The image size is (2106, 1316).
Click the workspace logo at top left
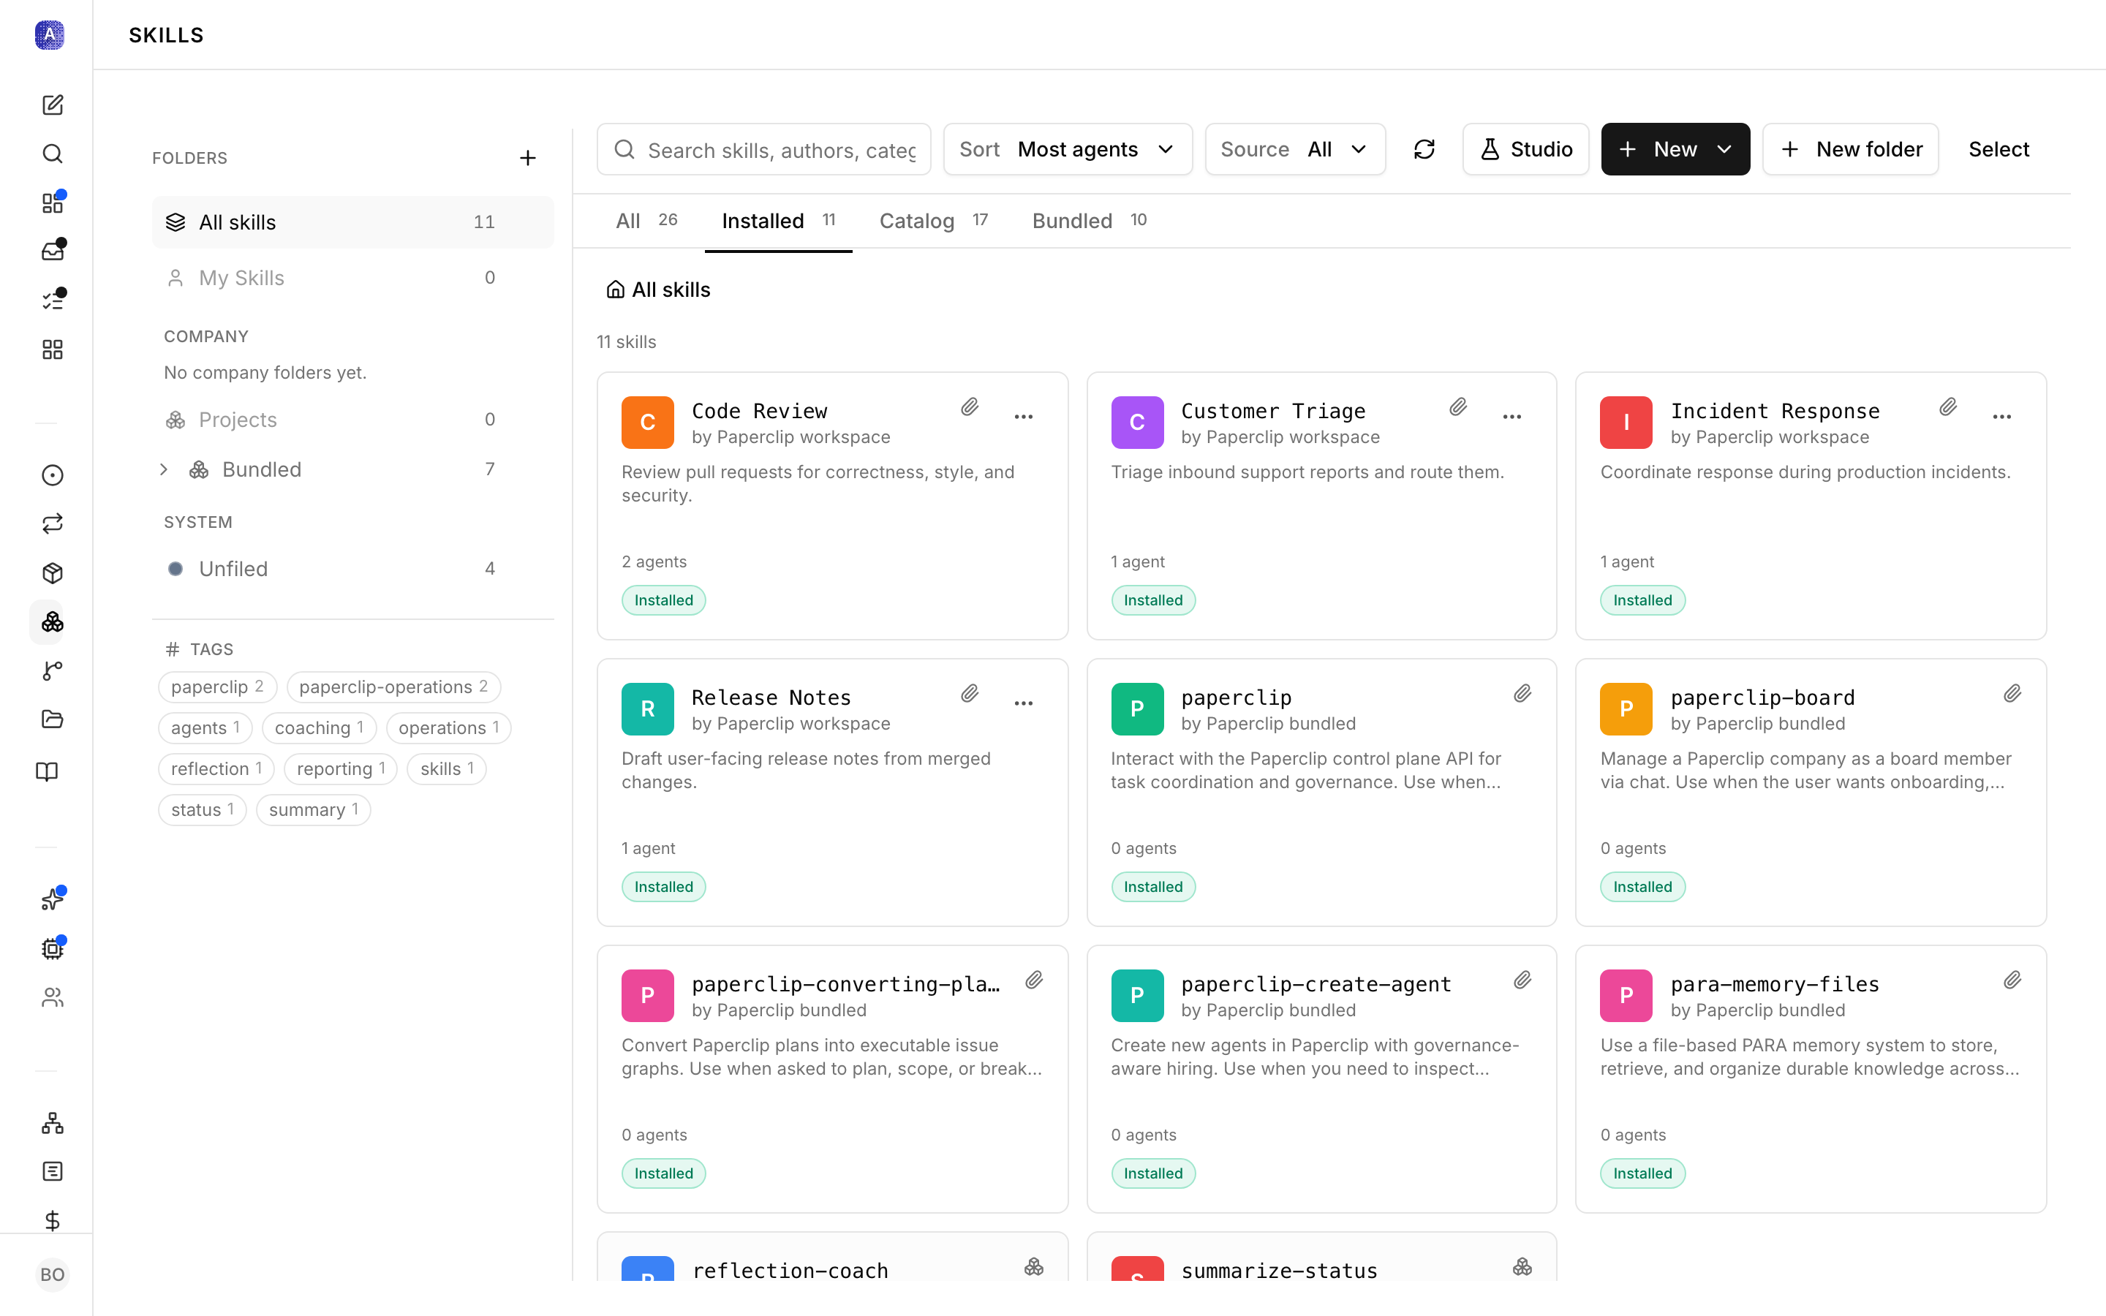tap(50, 35)
